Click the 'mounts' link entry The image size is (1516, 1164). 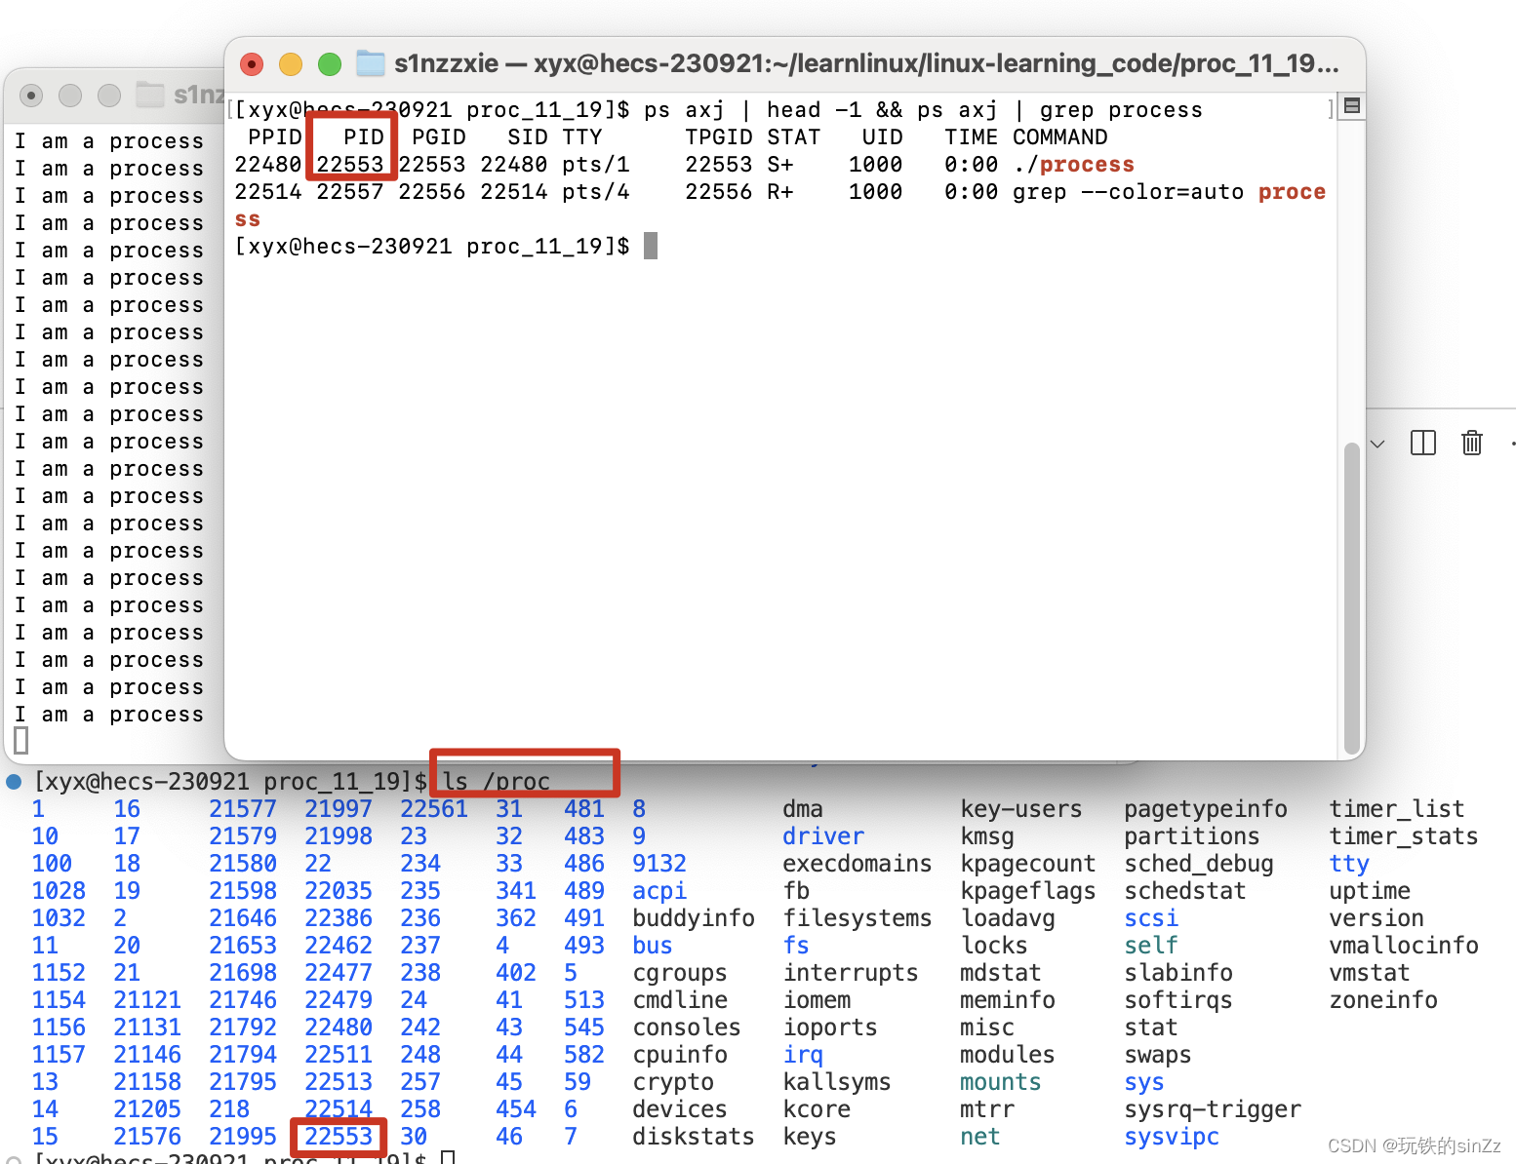click(x=1001, y=1082)
